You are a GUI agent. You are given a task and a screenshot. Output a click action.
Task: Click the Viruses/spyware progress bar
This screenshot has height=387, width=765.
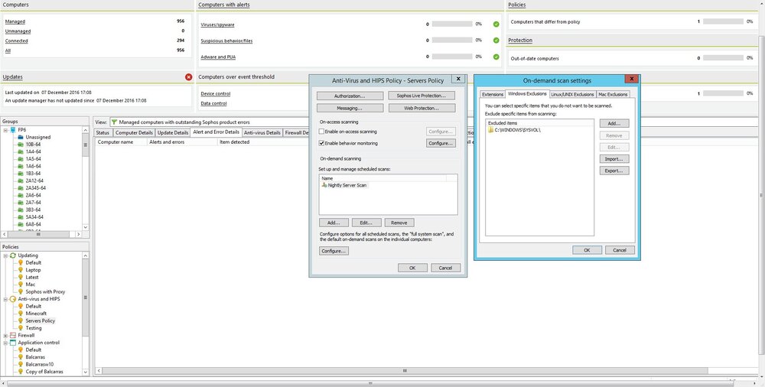point(452,24)
